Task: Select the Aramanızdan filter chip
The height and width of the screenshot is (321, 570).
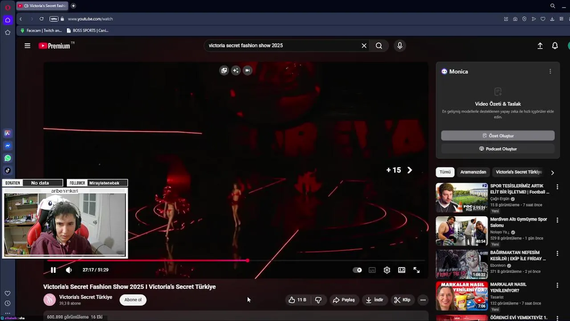Action: [x=473, y=172]
